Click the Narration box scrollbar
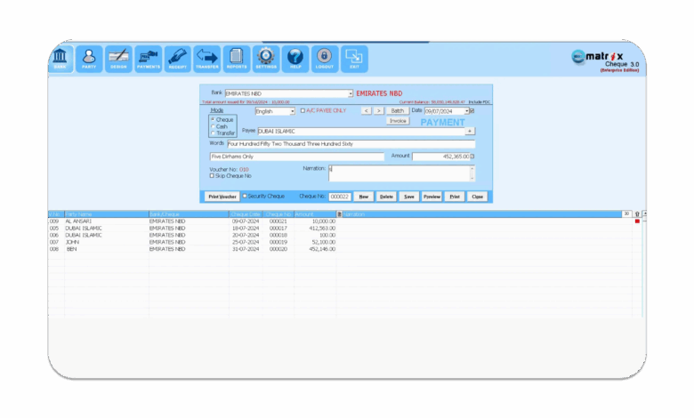Screen dimensions: 694x418 coord(472,173)
